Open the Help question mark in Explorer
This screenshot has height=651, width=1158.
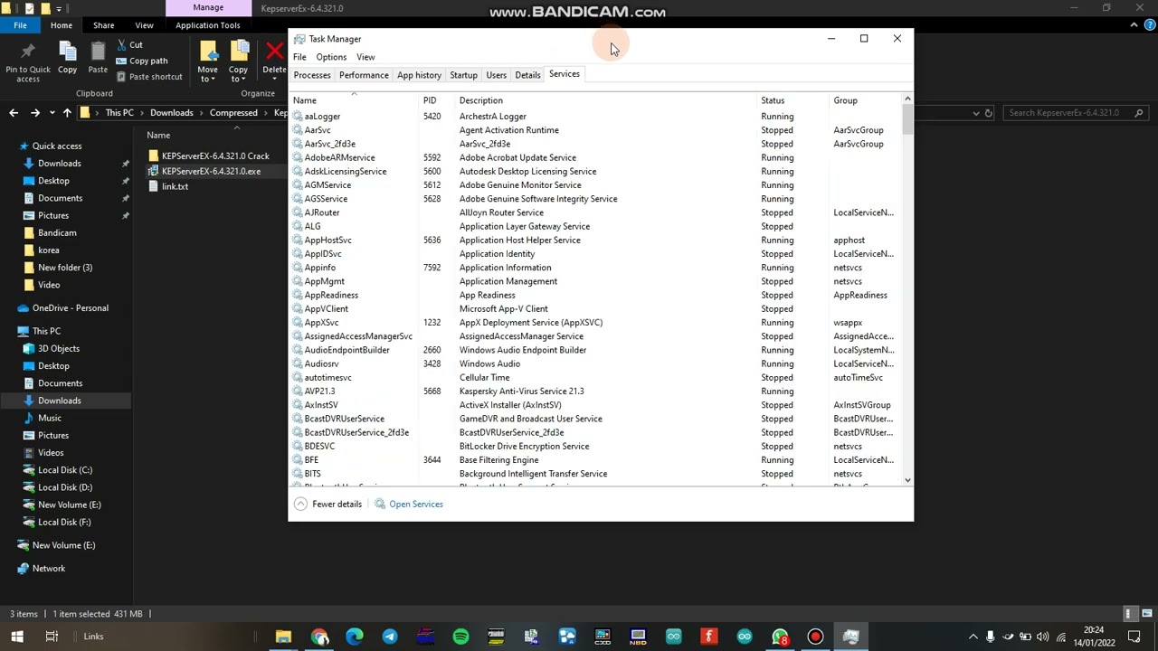click(1149, 25)
